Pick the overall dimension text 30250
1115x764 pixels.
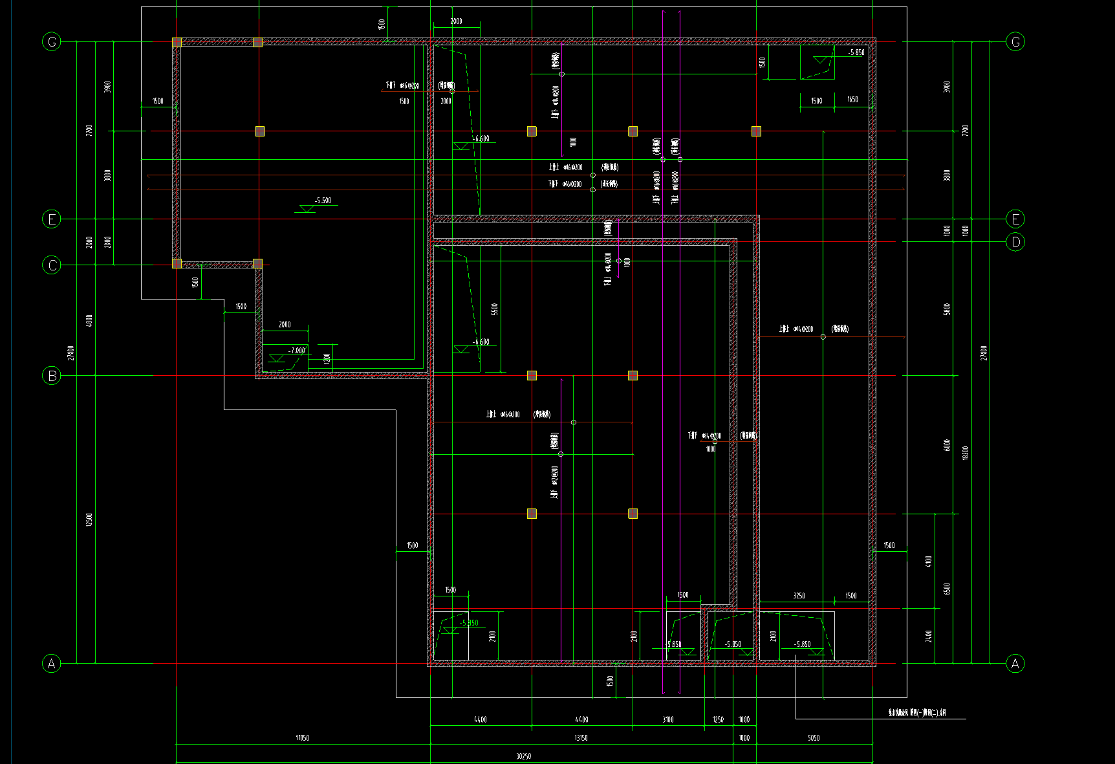point(524,756)
